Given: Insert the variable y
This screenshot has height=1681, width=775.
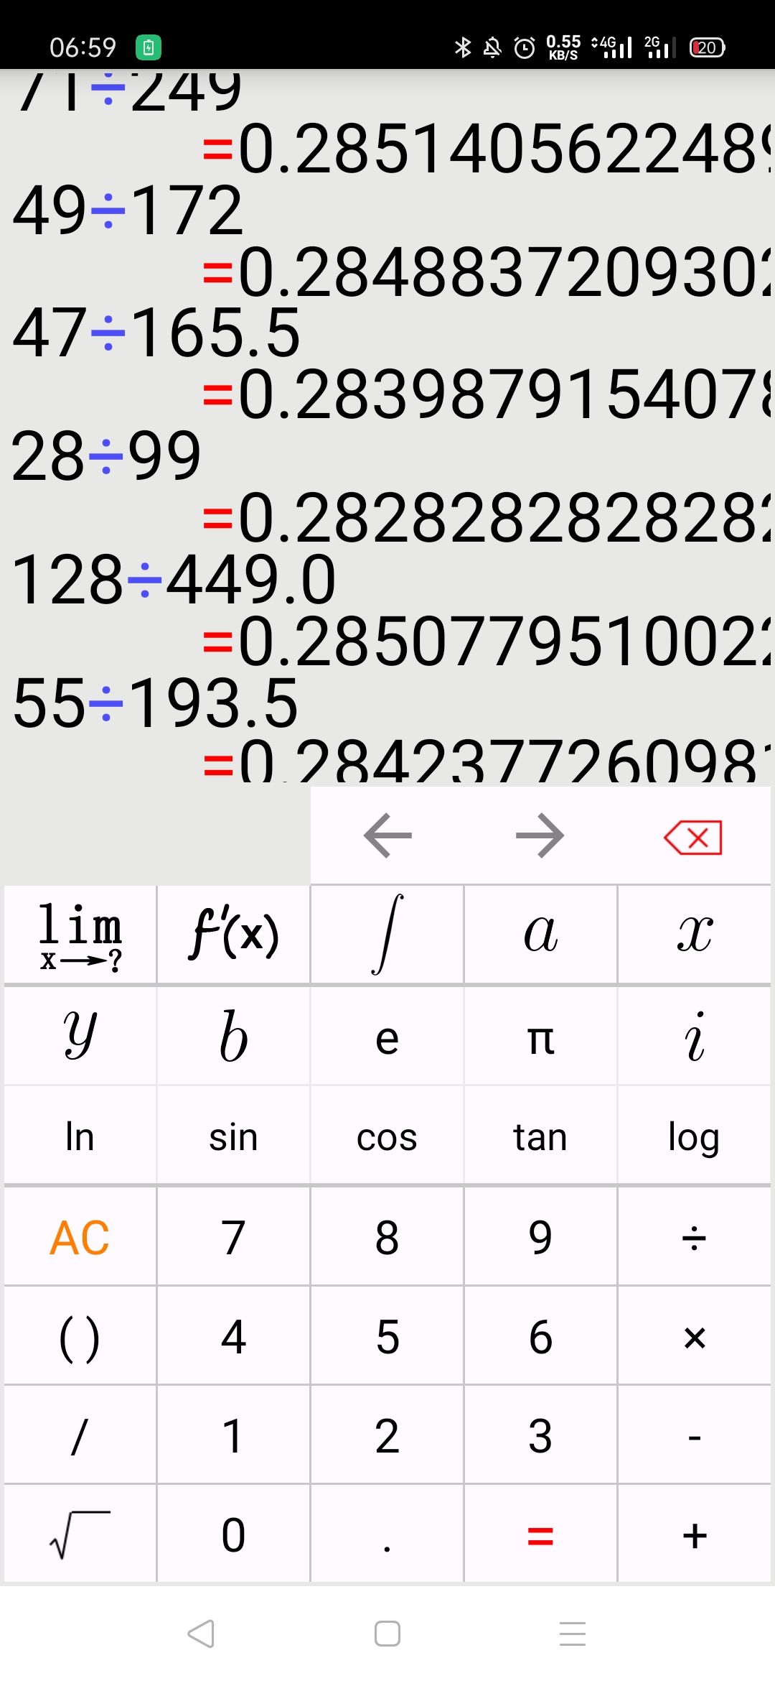Looking at the screenshot, I should pos(80,1036).
